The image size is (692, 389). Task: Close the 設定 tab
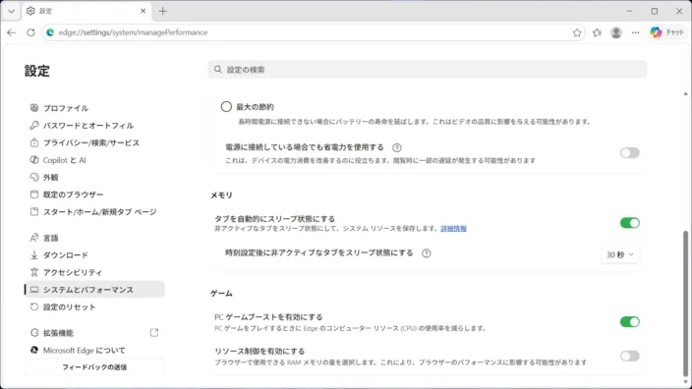[143, 11]
